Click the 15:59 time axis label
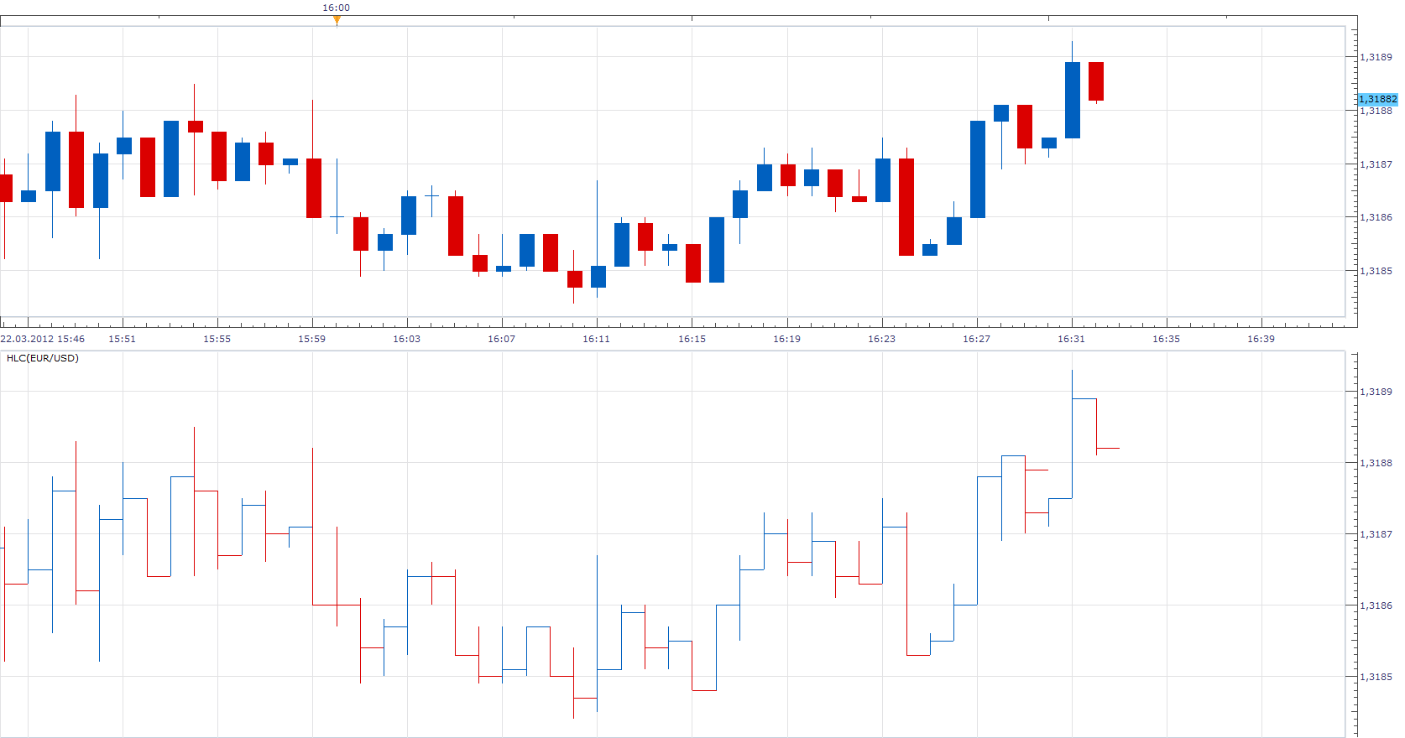 [x=311, y=339]
